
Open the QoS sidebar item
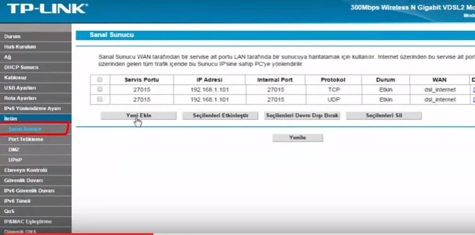click(36, 211)
